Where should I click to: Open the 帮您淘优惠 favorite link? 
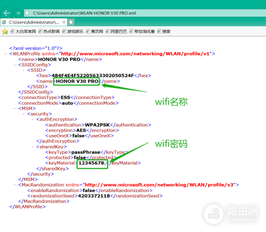coord(142,31)
